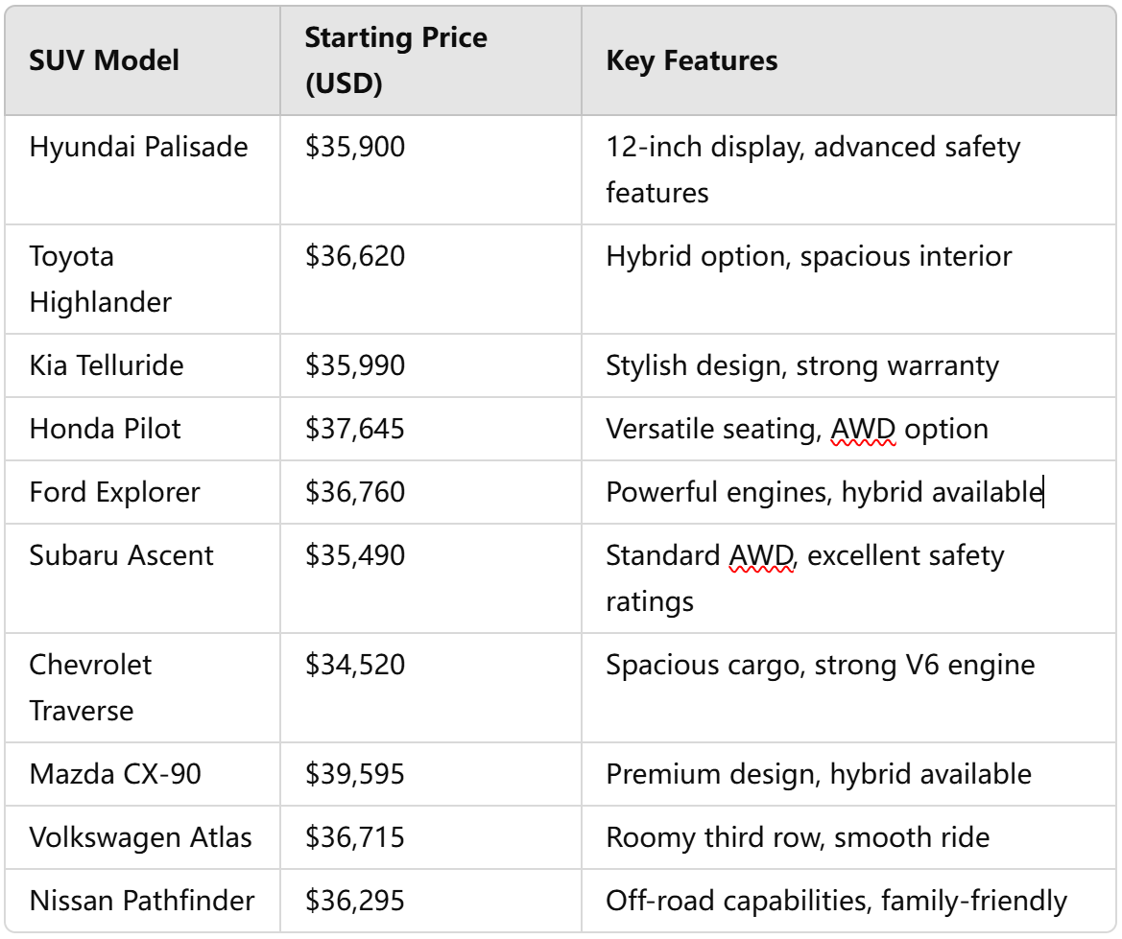
Task: Click the $39,595 Mazda price cell
Action: click(x=431, y=775)
